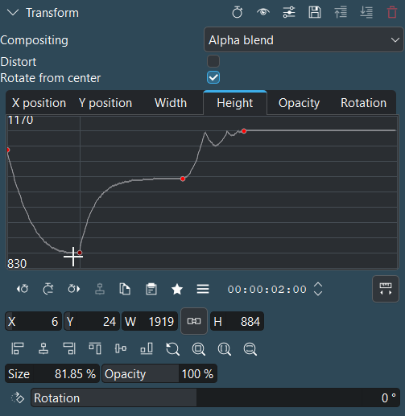
Task: Open the effect presets sliders icon
Action: tap(289, 12)
